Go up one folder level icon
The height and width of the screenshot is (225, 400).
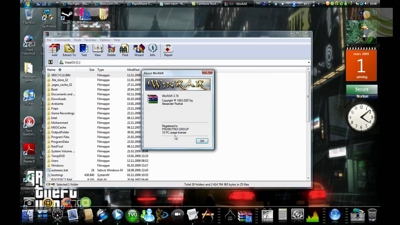50,62
